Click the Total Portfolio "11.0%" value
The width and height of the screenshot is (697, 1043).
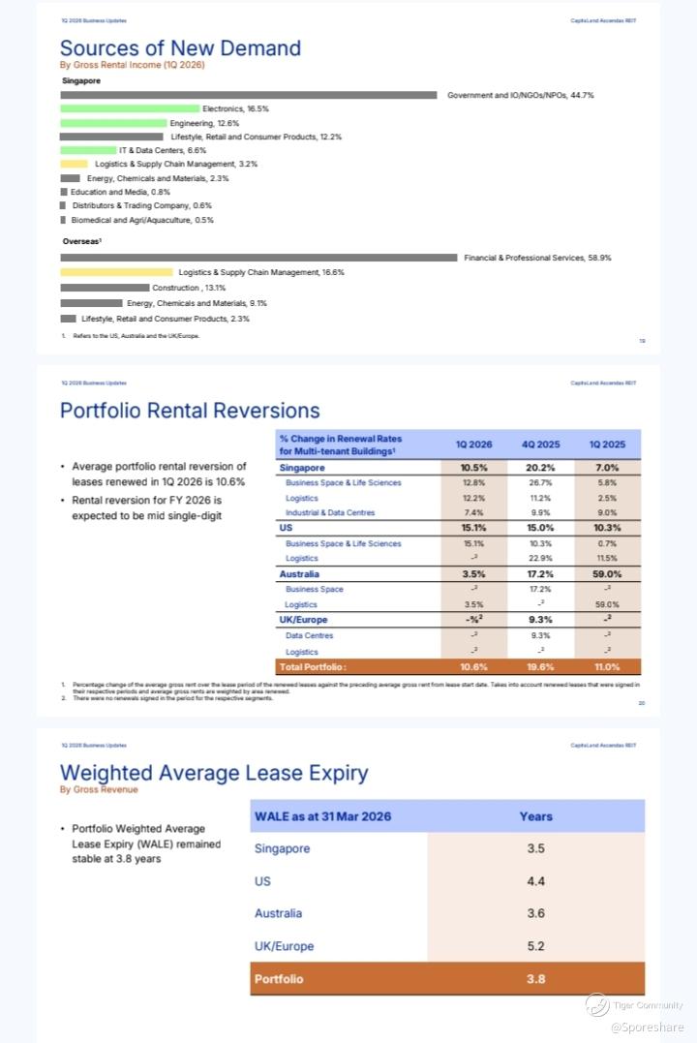click(x=607, y=667)
